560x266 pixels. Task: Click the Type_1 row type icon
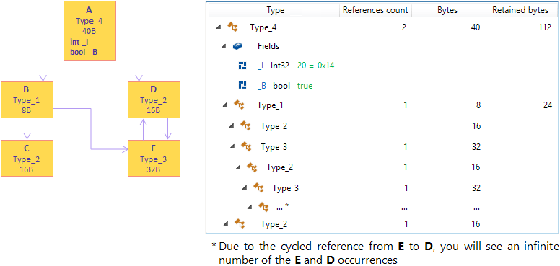click(x=239, y=105)
